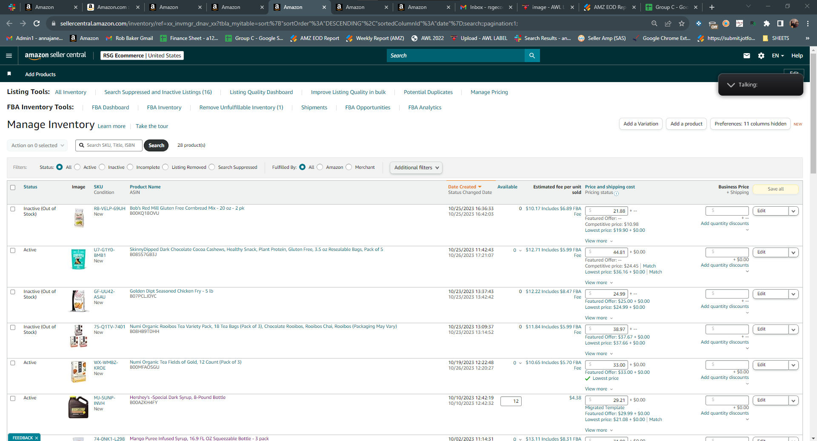
Task: Open Edit dropdown arrow for SkinnyDipped row
Action: click(x=793, y=252)
